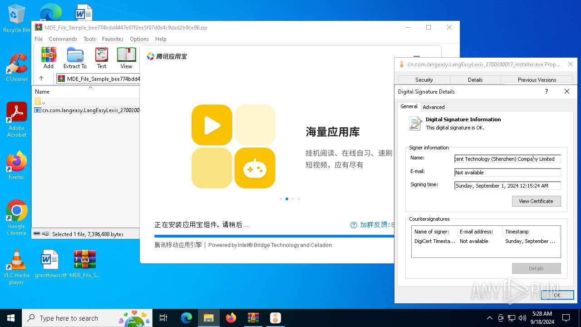
Task: Open Adobe Acrobat desktop shortcut
Action: (x=16, y=119)
